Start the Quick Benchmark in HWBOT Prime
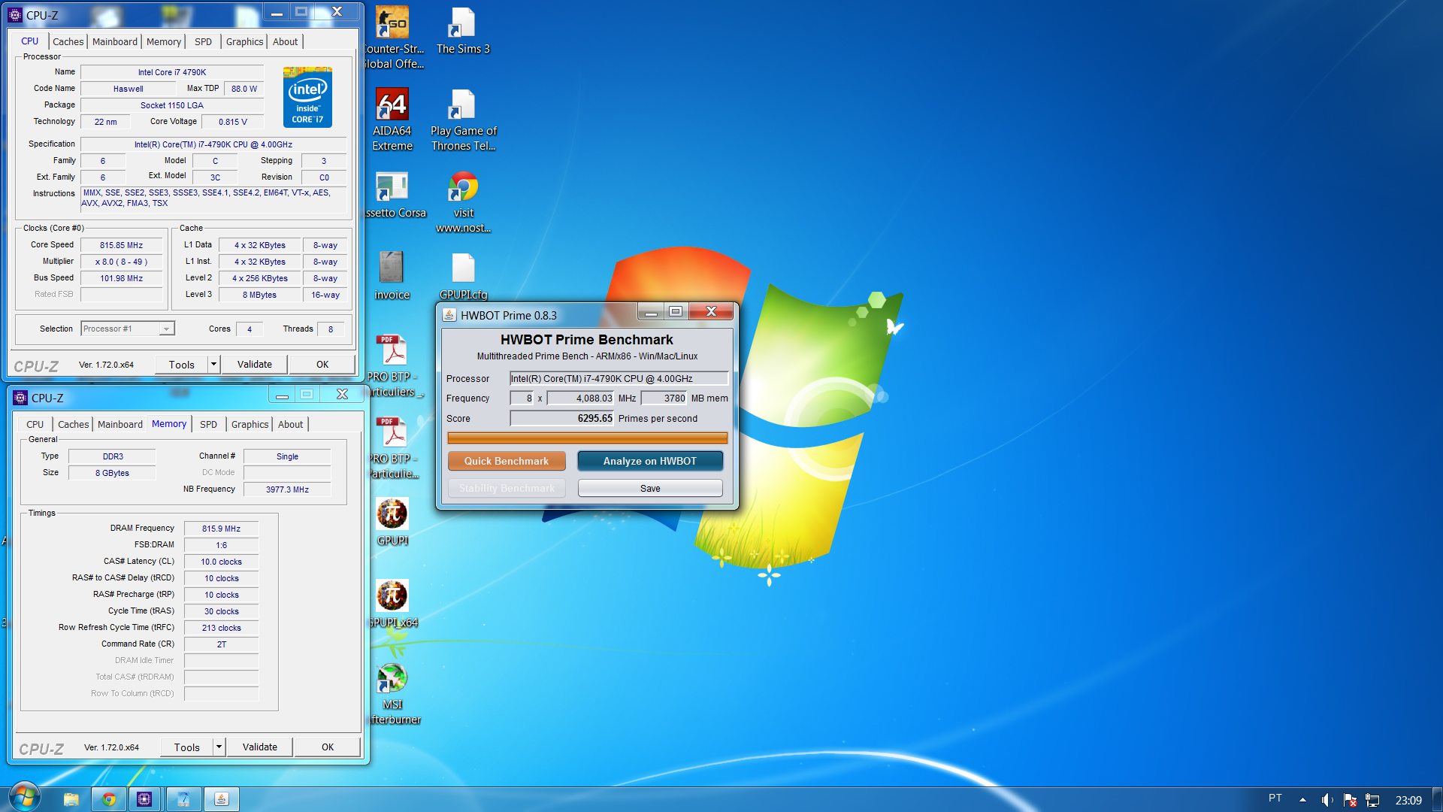This screenshot has height=812, width=1443. click(507, 461)
